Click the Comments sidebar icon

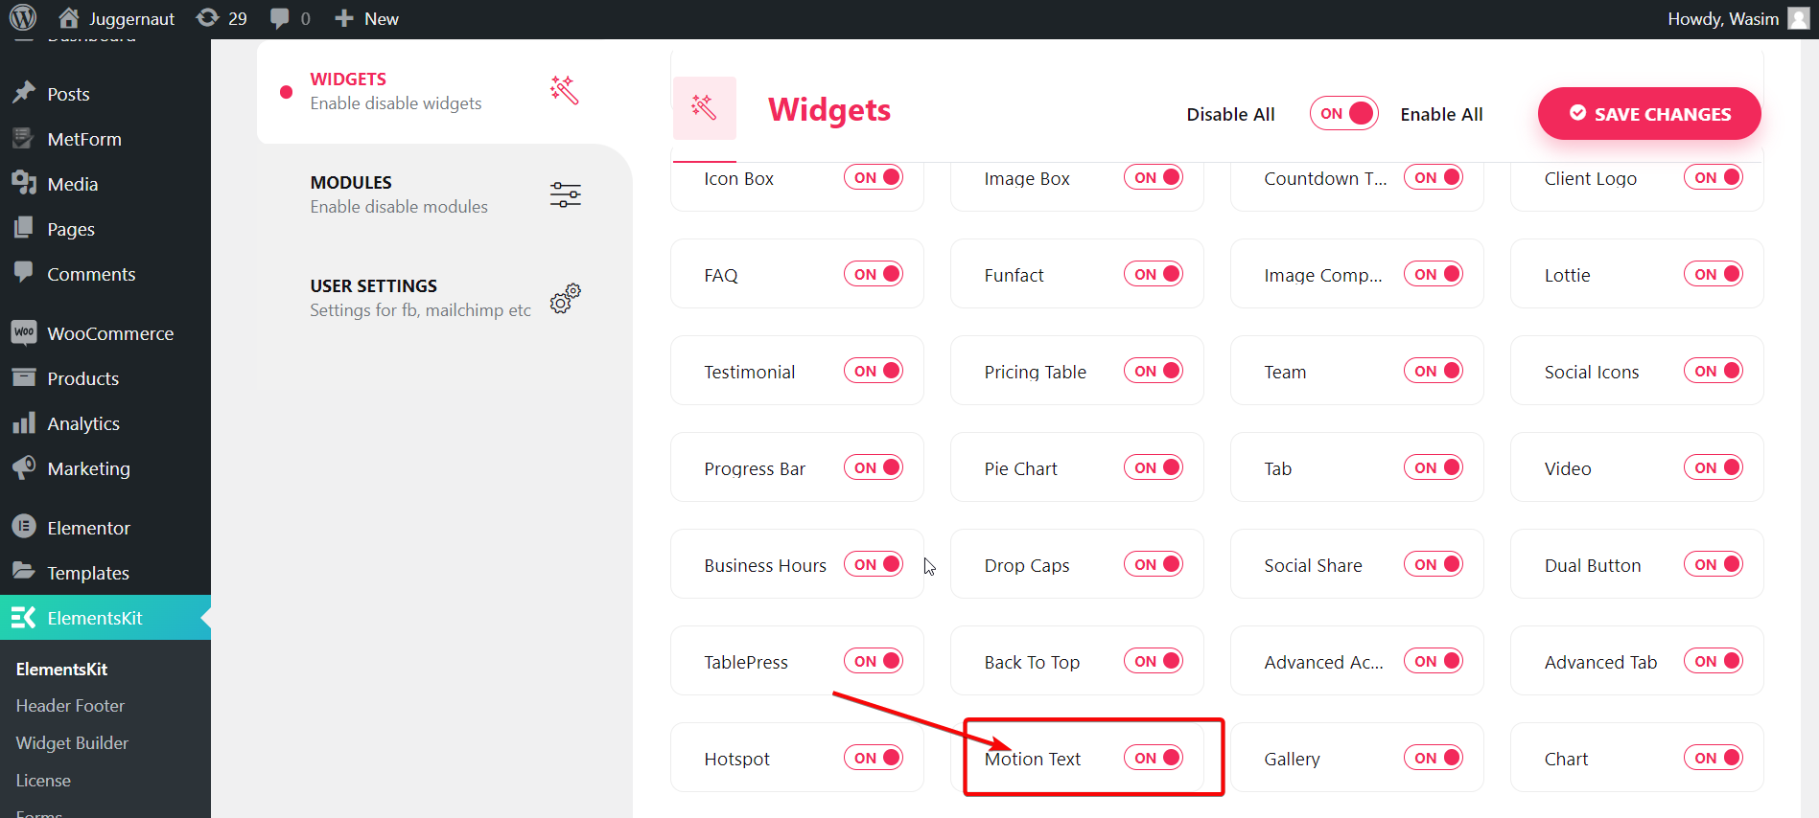coord(24,273)
